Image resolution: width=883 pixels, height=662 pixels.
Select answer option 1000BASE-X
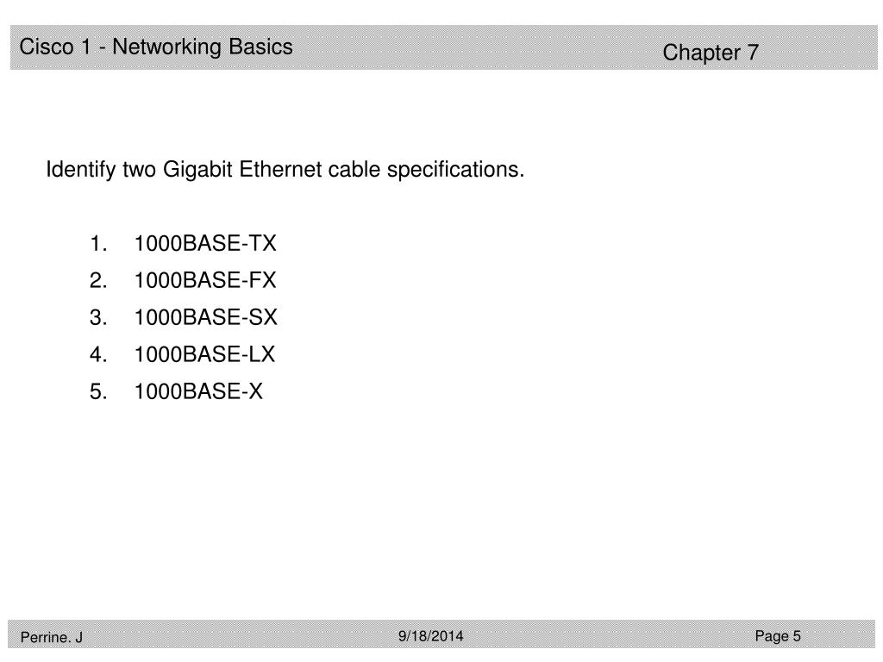pyautogui.click(x=198, y=392)
